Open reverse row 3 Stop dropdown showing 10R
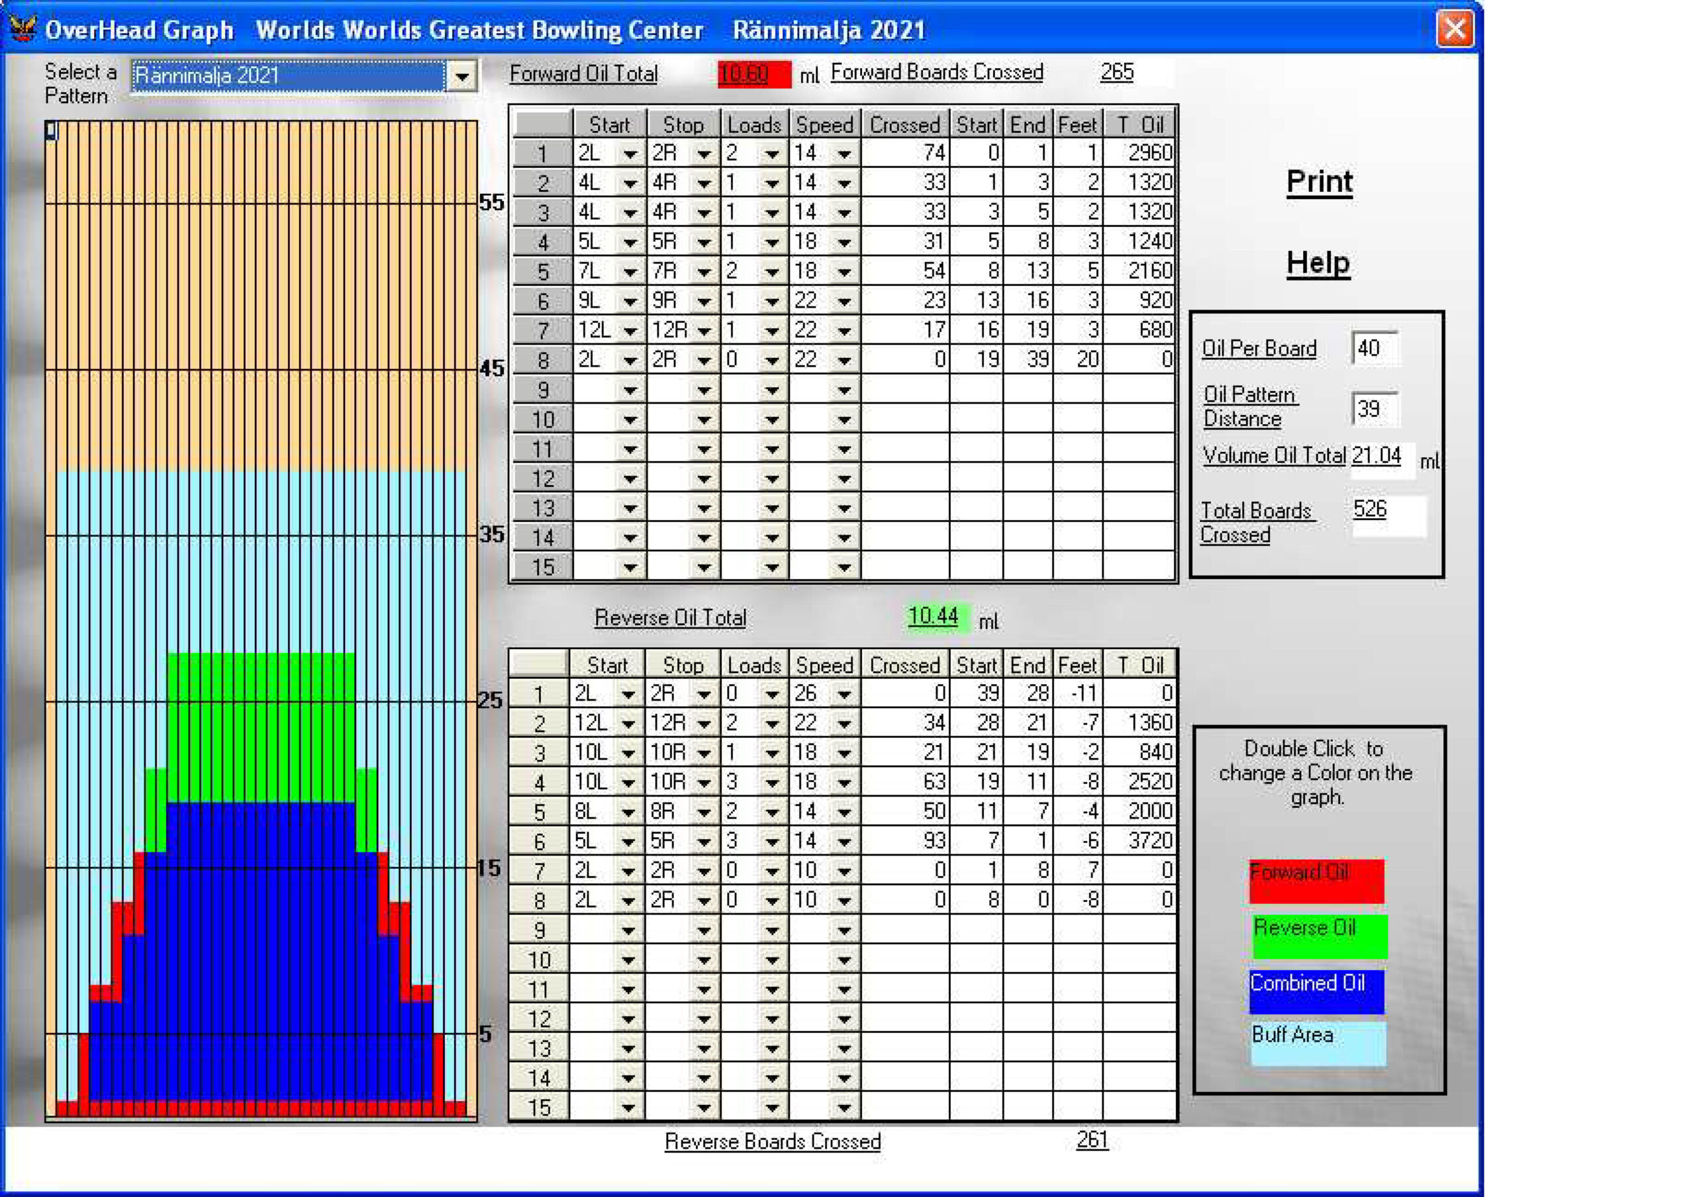Viewport: 1695px width, 1197px height. pos(704,753)
